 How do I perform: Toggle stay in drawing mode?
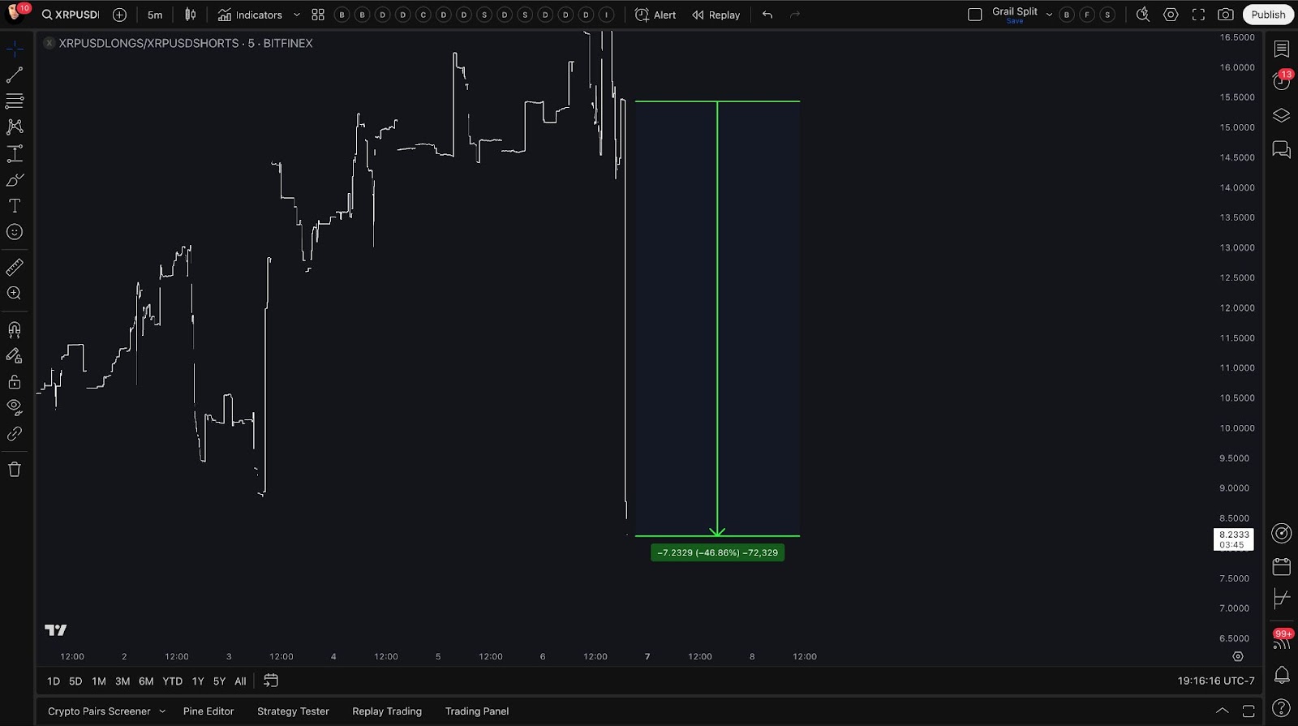[x=15, y=355]
